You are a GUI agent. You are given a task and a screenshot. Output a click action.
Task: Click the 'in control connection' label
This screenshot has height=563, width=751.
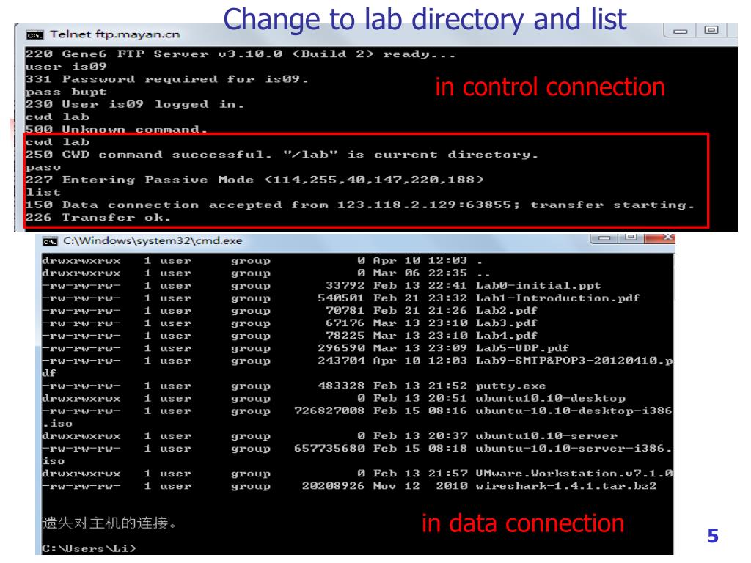pos(550,88)
